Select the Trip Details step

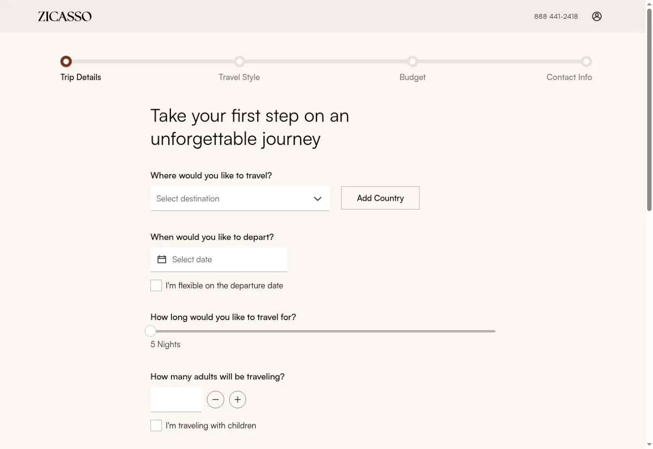click(x=80, y=77)
